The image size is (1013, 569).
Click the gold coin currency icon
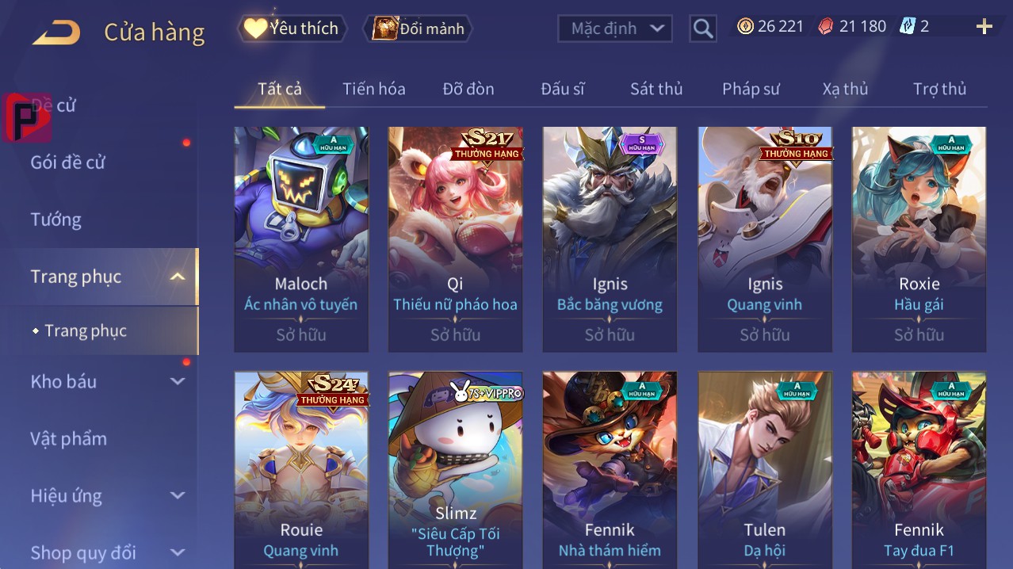(x=745, y=26)
